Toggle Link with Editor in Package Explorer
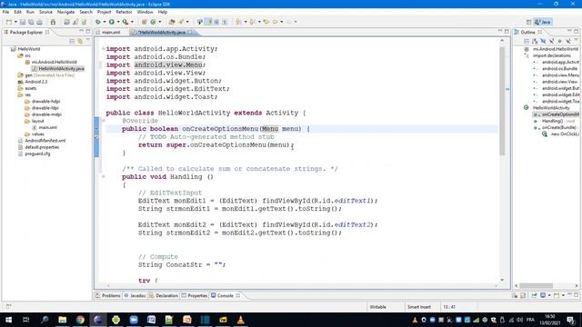Viewport: 582px width, 327px height. click(80, 41)
